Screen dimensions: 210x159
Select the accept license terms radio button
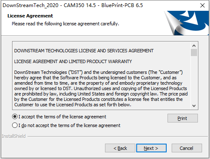pyautogui.click(x=15, y=117)
